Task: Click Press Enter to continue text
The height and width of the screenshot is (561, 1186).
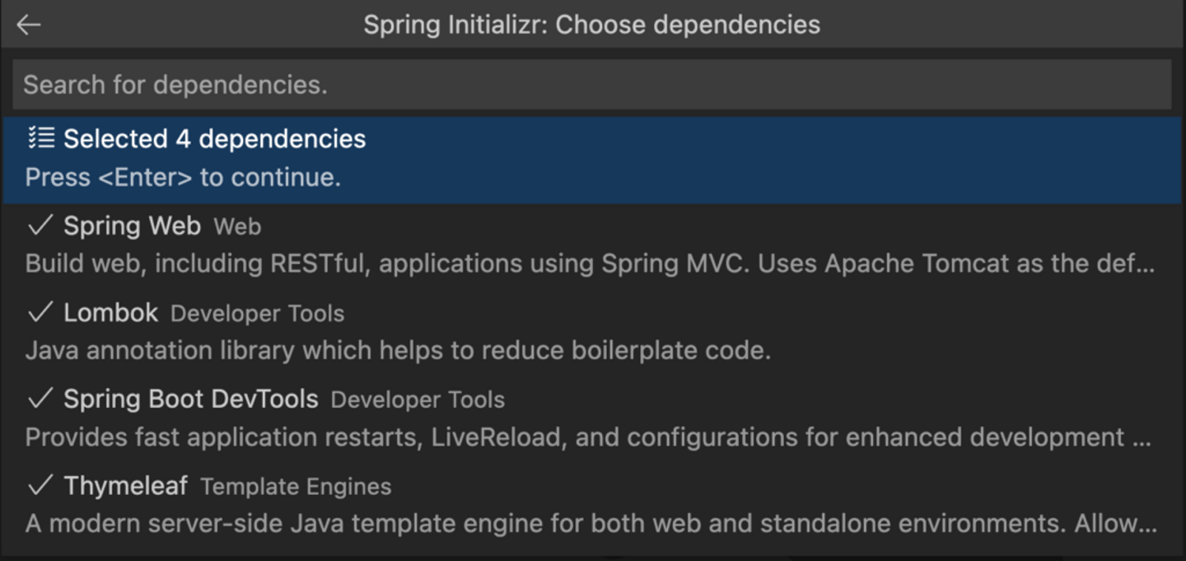Action: click(x=183, y=177)
